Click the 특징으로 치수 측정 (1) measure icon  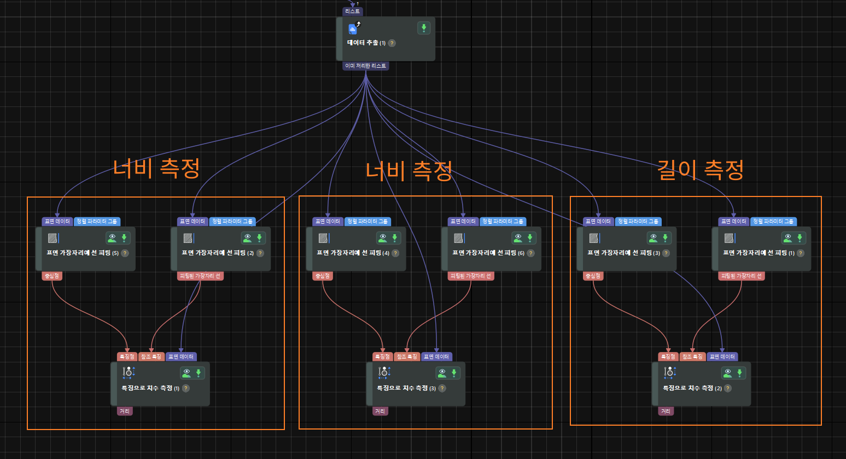(x=129, y=373)
